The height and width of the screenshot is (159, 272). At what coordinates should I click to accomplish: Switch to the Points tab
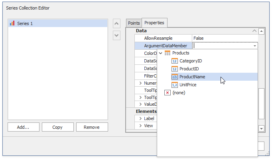point(134,23)
